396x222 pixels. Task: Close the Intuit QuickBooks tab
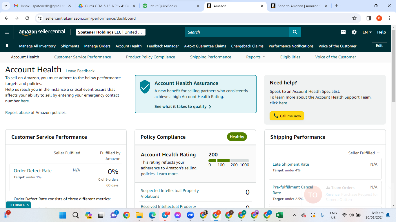click(x=198, y=6)
